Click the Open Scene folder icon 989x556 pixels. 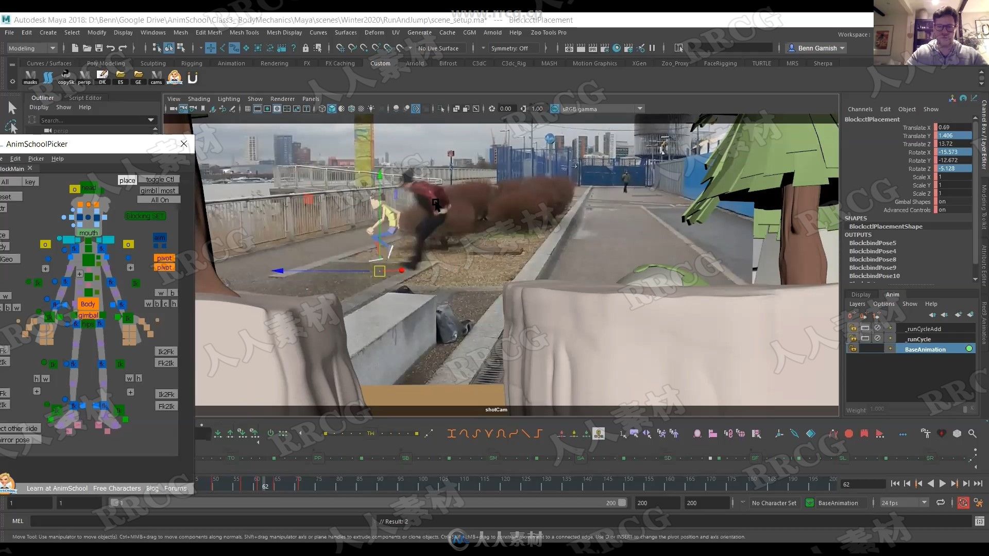pyautogui.click(x=87, y=48)
